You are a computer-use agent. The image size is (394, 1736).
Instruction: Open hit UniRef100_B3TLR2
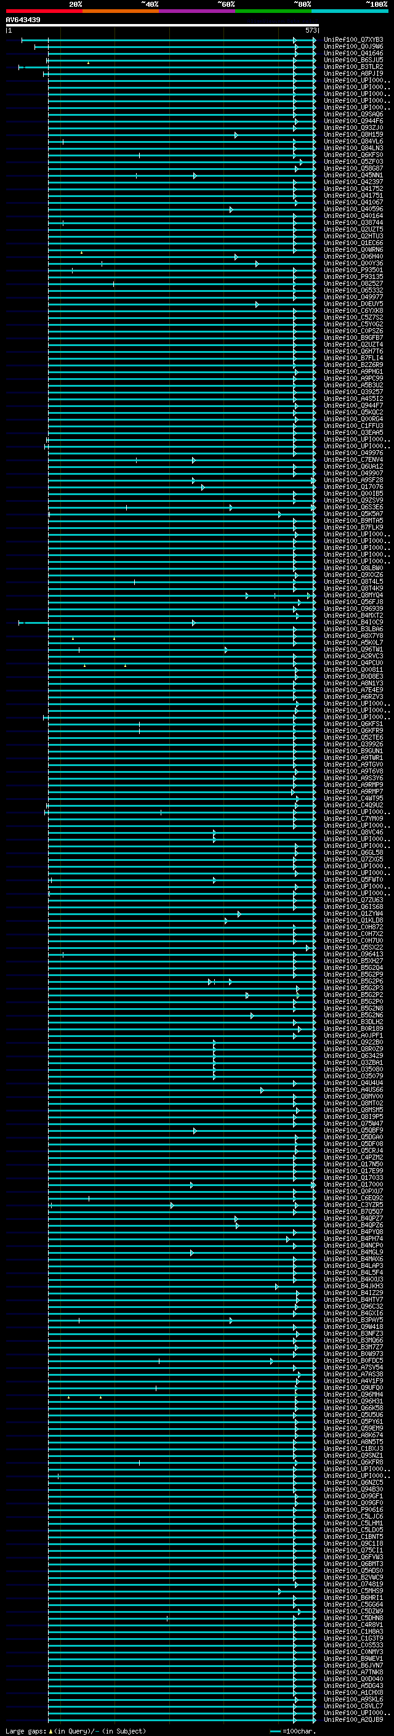pos(353,67)
